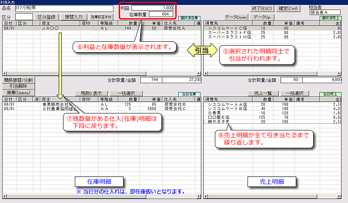
Task: Open 在庫訂正(F9) stock correction
Action: 101,17
